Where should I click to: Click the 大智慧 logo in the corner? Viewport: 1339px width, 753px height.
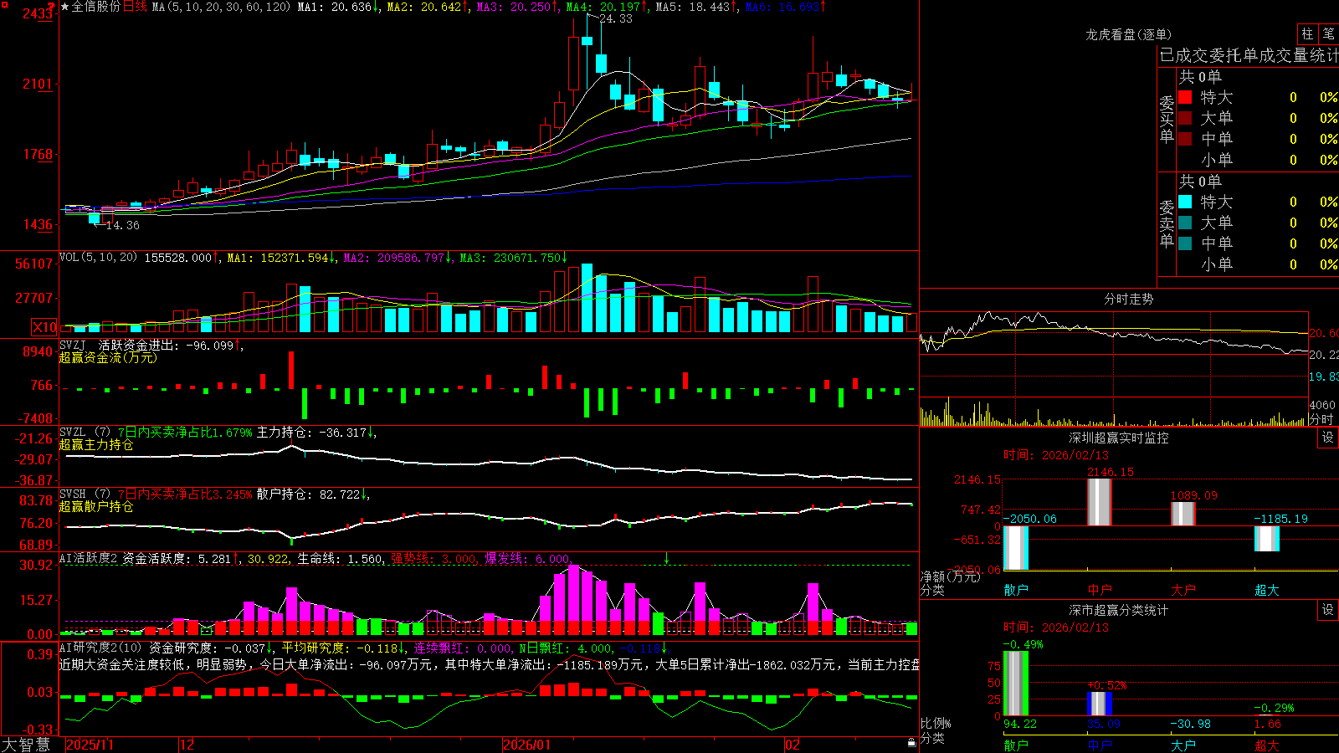pyautogui.click(x=26, y=744)
